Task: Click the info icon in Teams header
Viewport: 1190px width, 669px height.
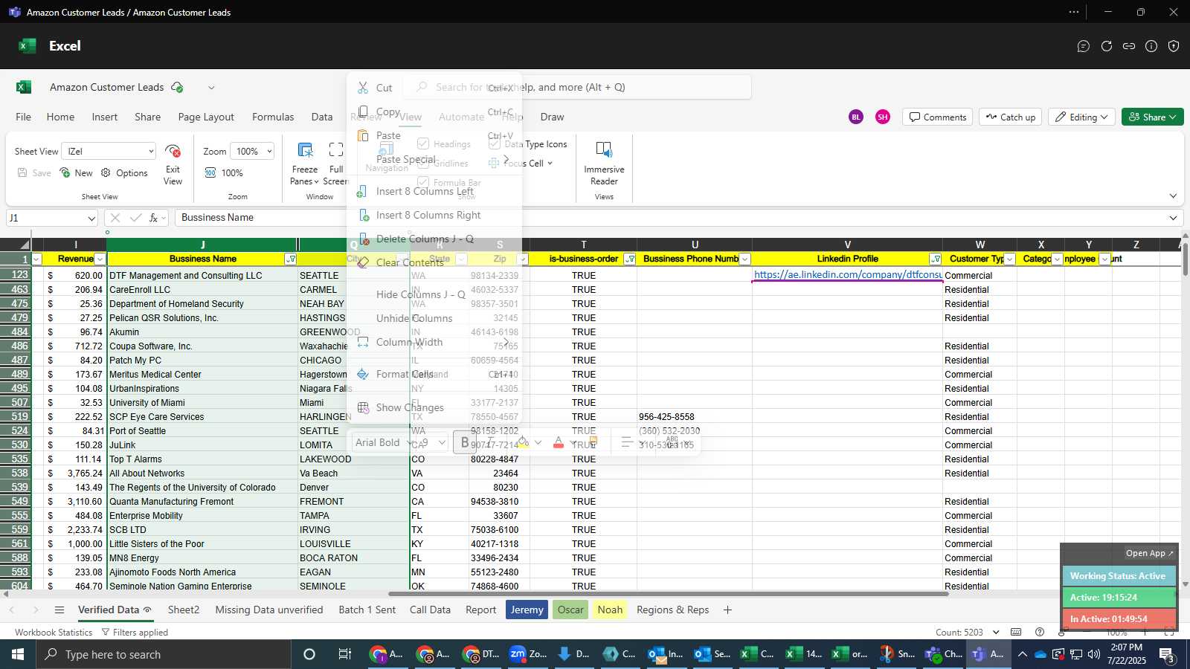Action: click(x=1151, y=46)
